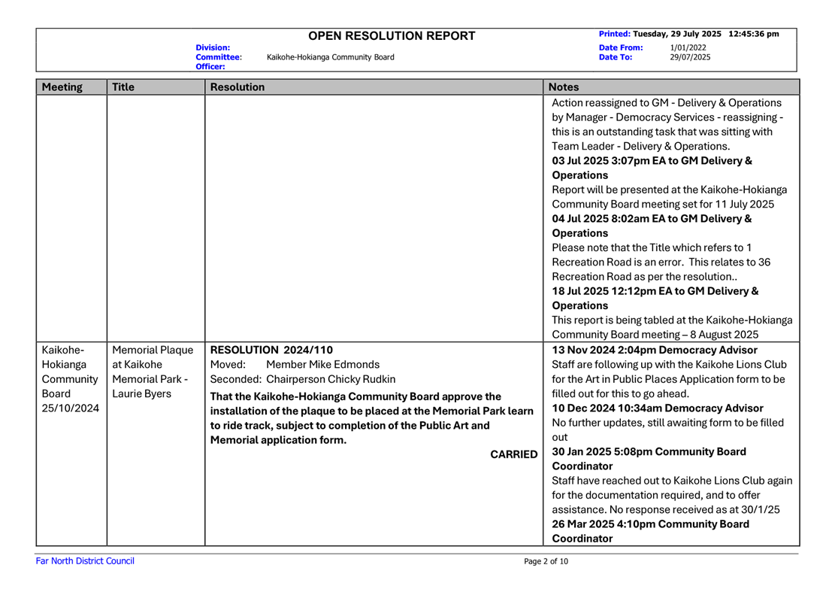
Task: Select the Officer: label
Action: coord(210,67)
